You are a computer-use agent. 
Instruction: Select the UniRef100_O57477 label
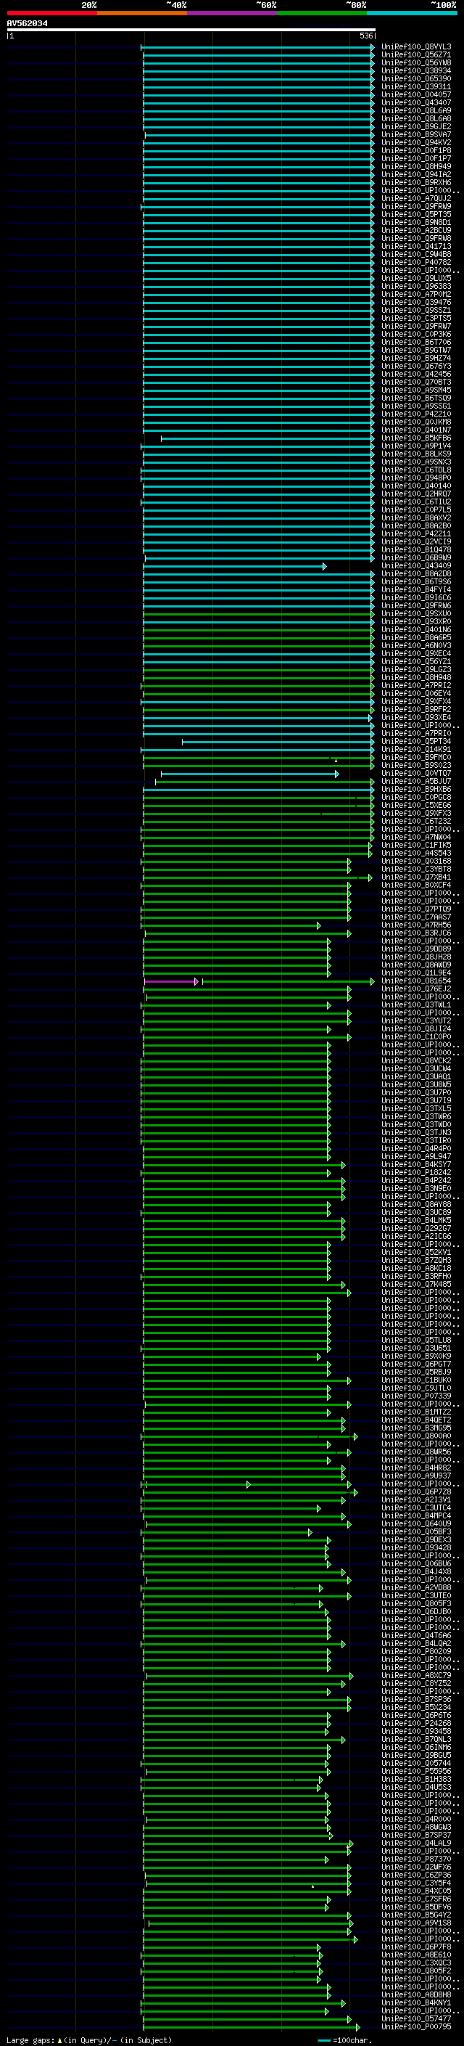click(x=415, y=2020)
